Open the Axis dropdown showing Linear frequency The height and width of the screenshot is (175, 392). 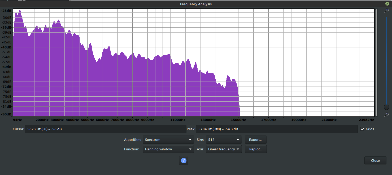224,149
